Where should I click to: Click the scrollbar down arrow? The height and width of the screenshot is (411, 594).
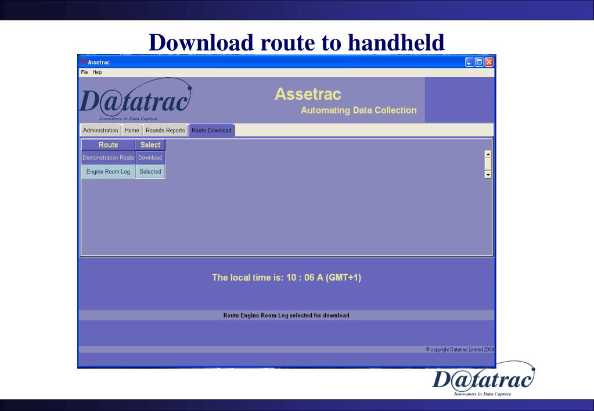[488, 175]
